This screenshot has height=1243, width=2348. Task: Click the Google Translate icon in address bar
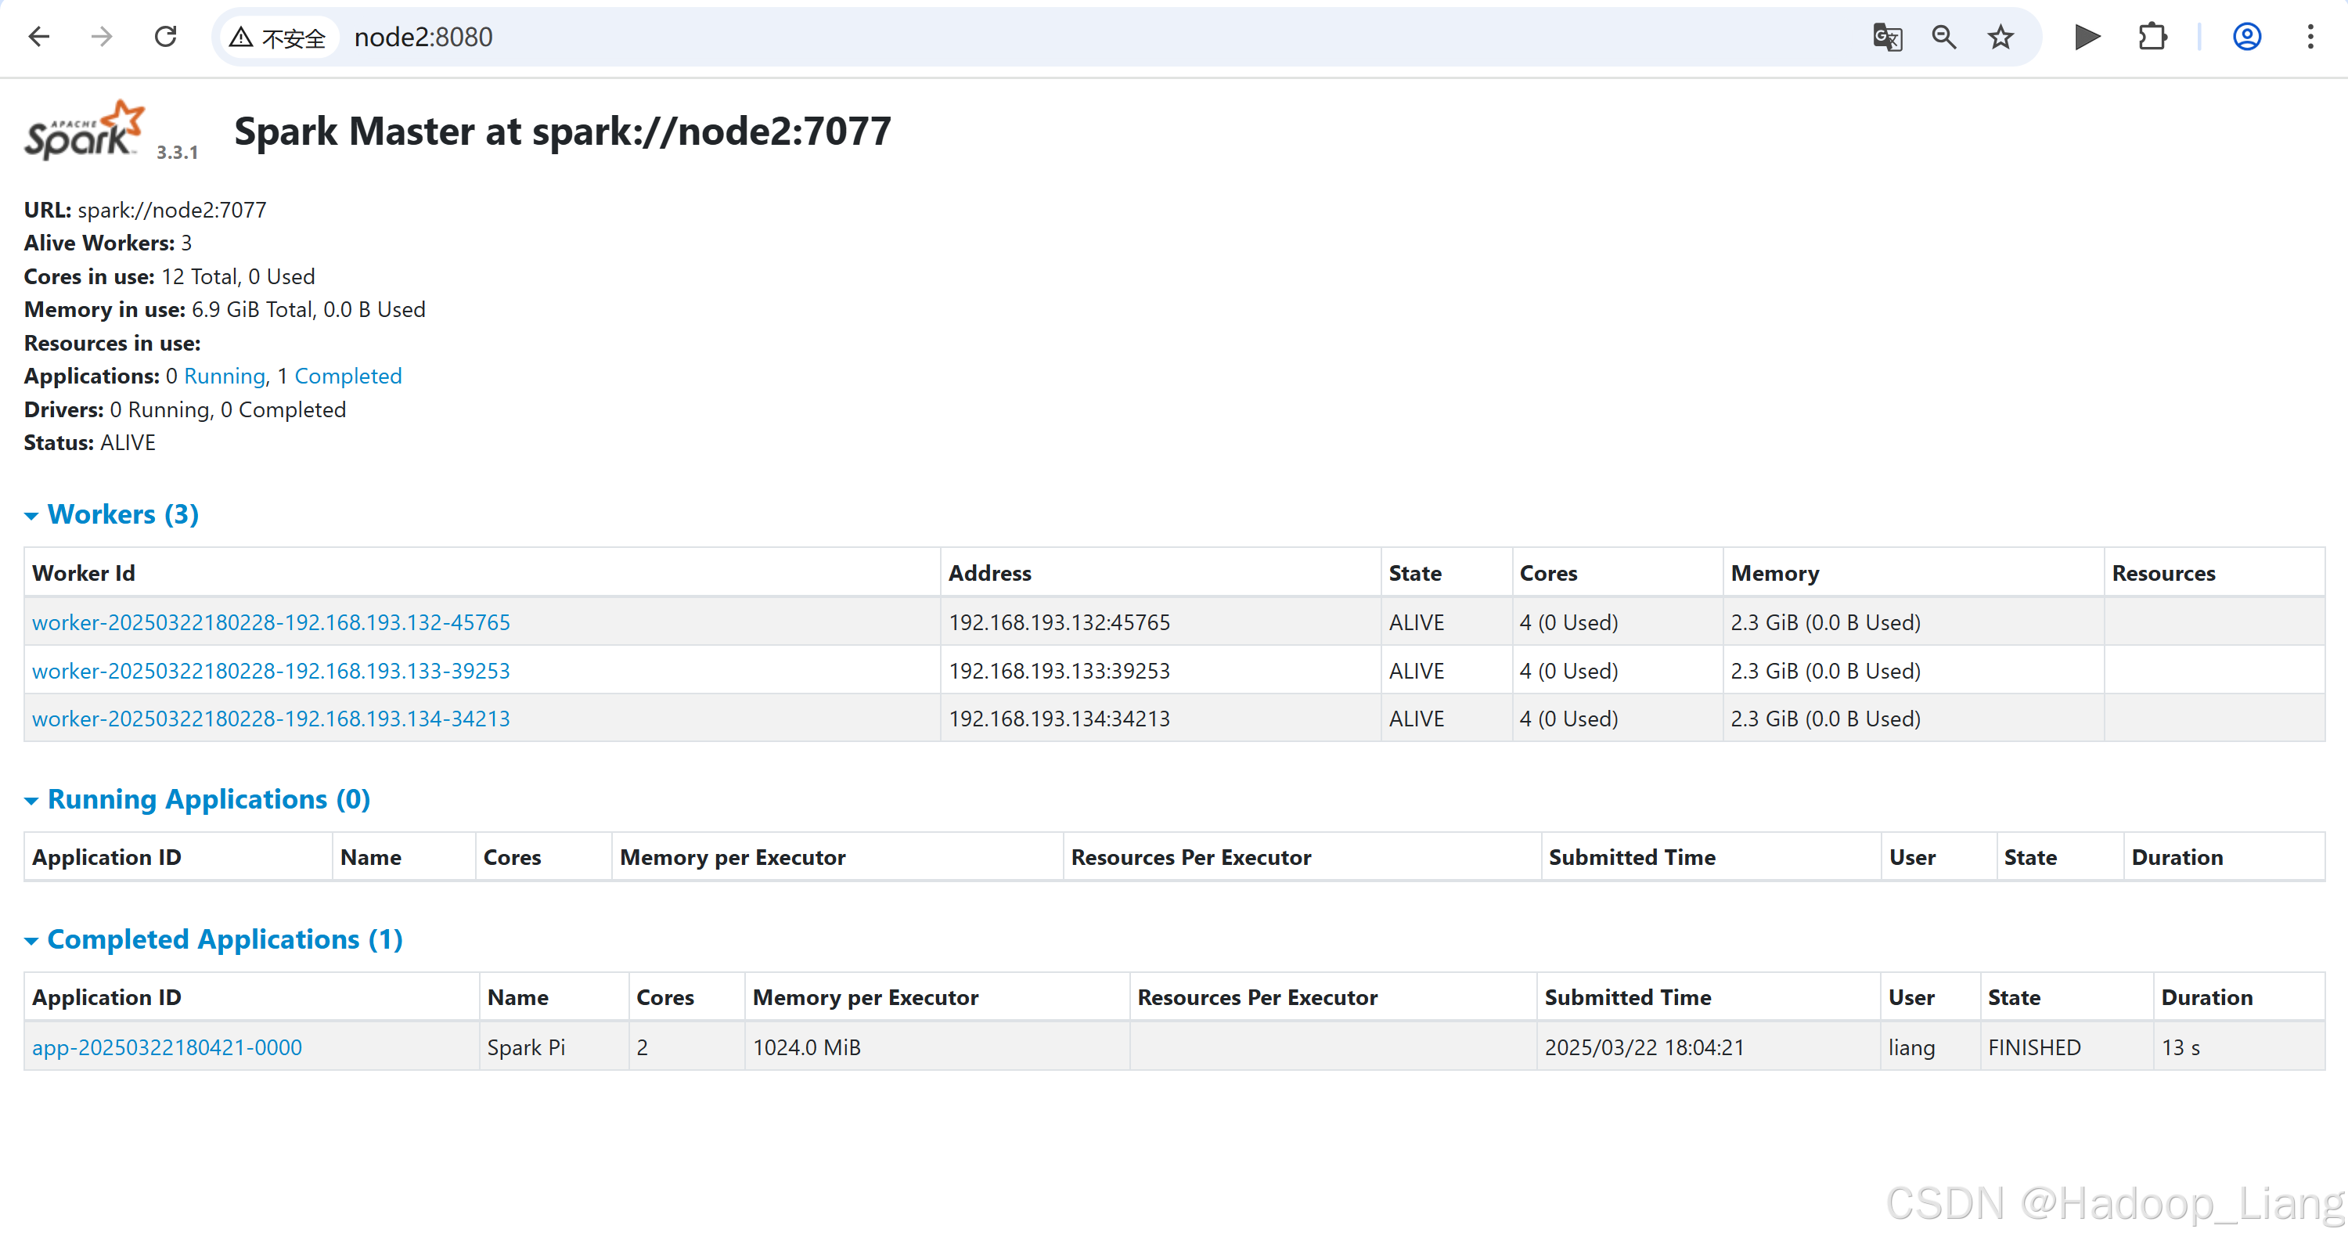(x=1887, y=38)
